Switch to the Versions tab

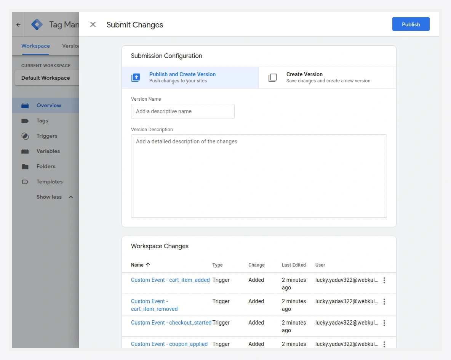click(71, 46)
